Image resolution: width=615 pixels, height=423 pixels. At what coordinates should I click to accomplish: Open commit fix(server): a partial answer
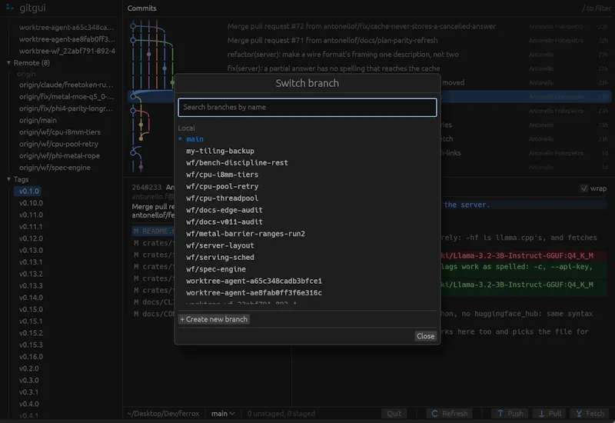pos(334,68)
